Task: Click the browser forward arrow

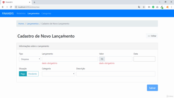Action: (x=7, y=7)
